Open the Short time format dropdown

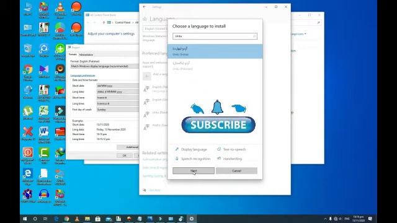[x=118, y=98]
